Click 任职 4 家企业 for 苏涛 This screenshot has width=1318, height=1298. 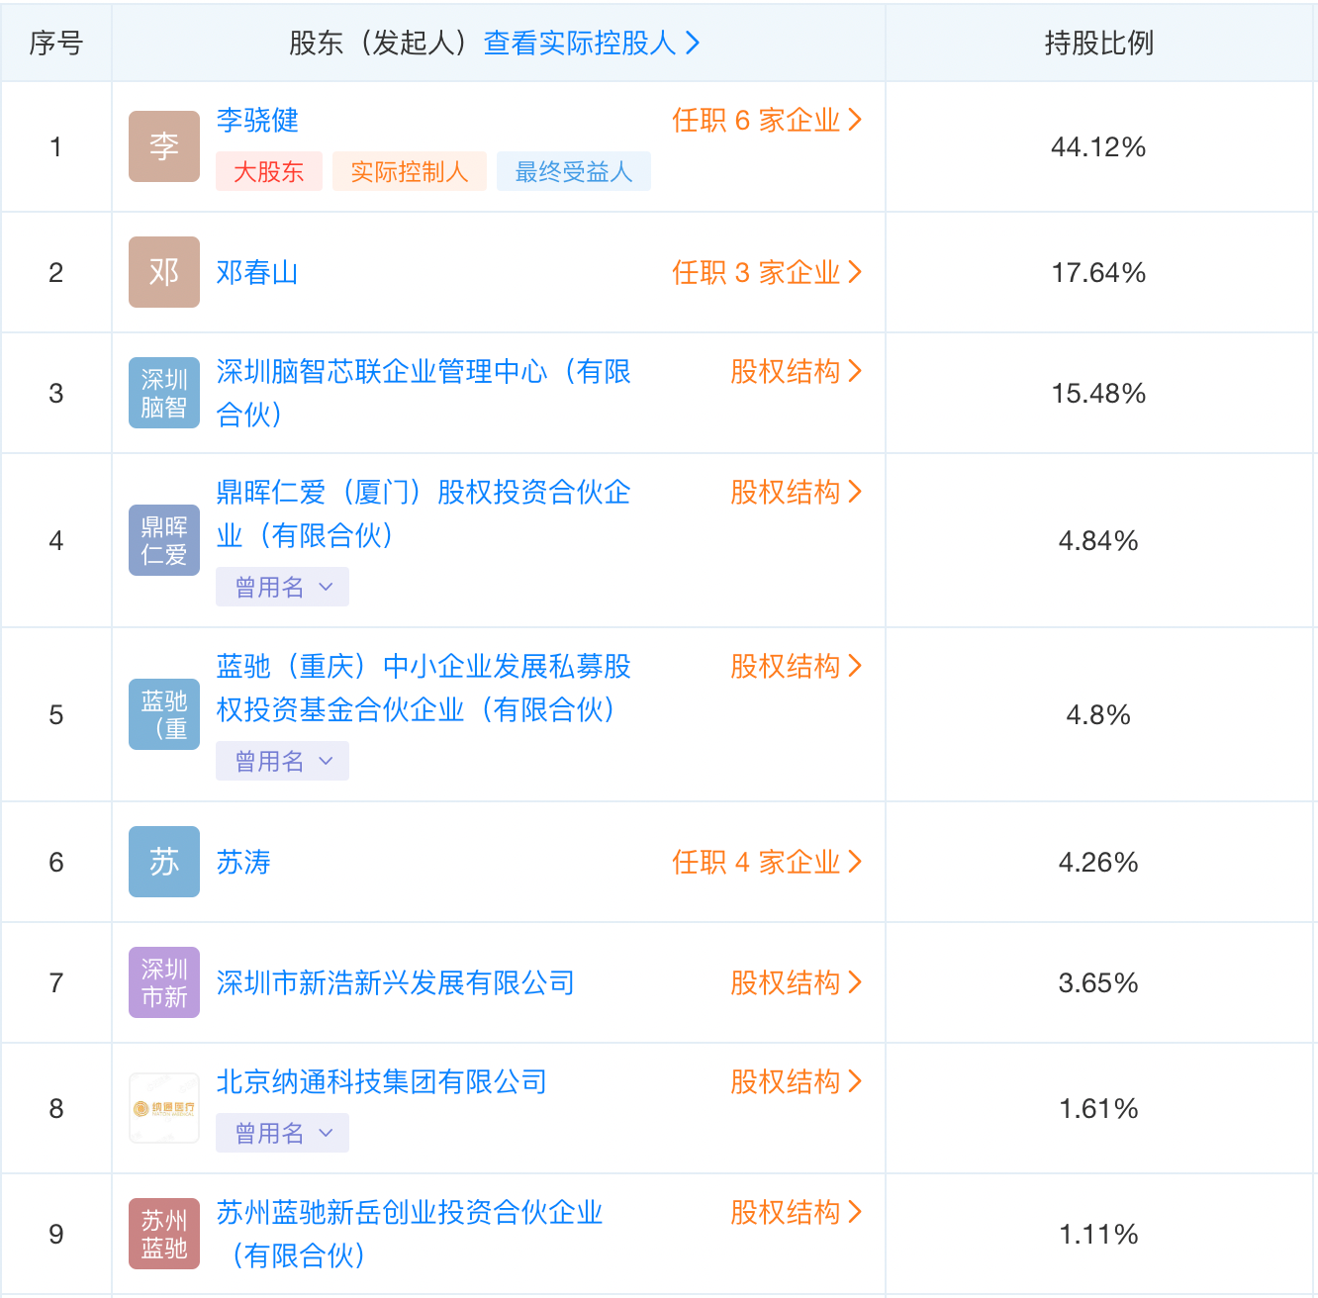(767, 862)
